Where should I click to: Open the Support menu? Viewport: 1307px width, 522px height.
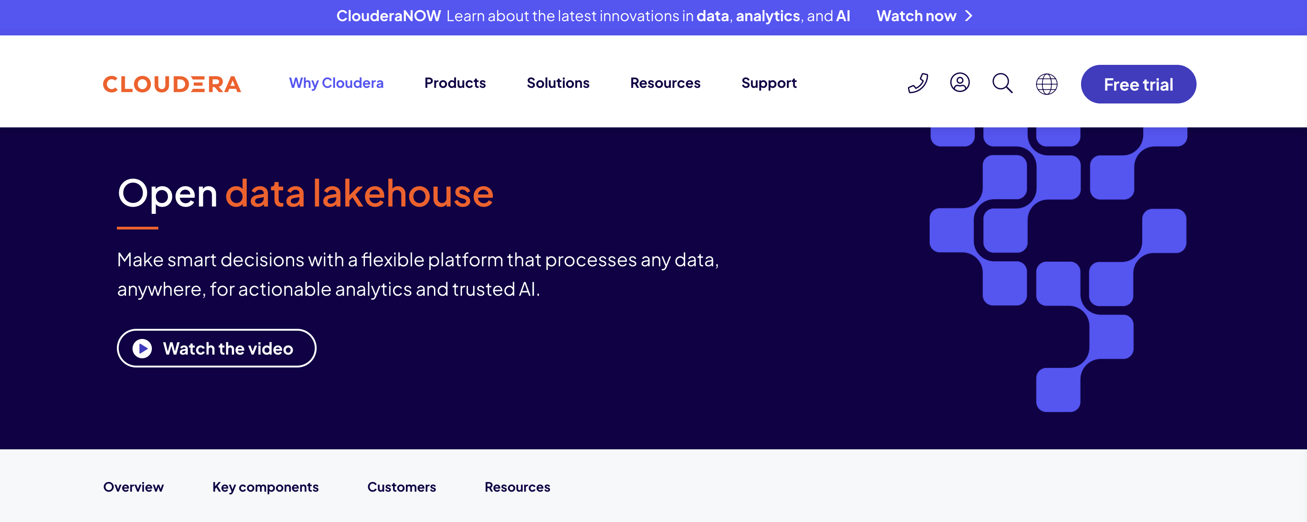point(768,83)
